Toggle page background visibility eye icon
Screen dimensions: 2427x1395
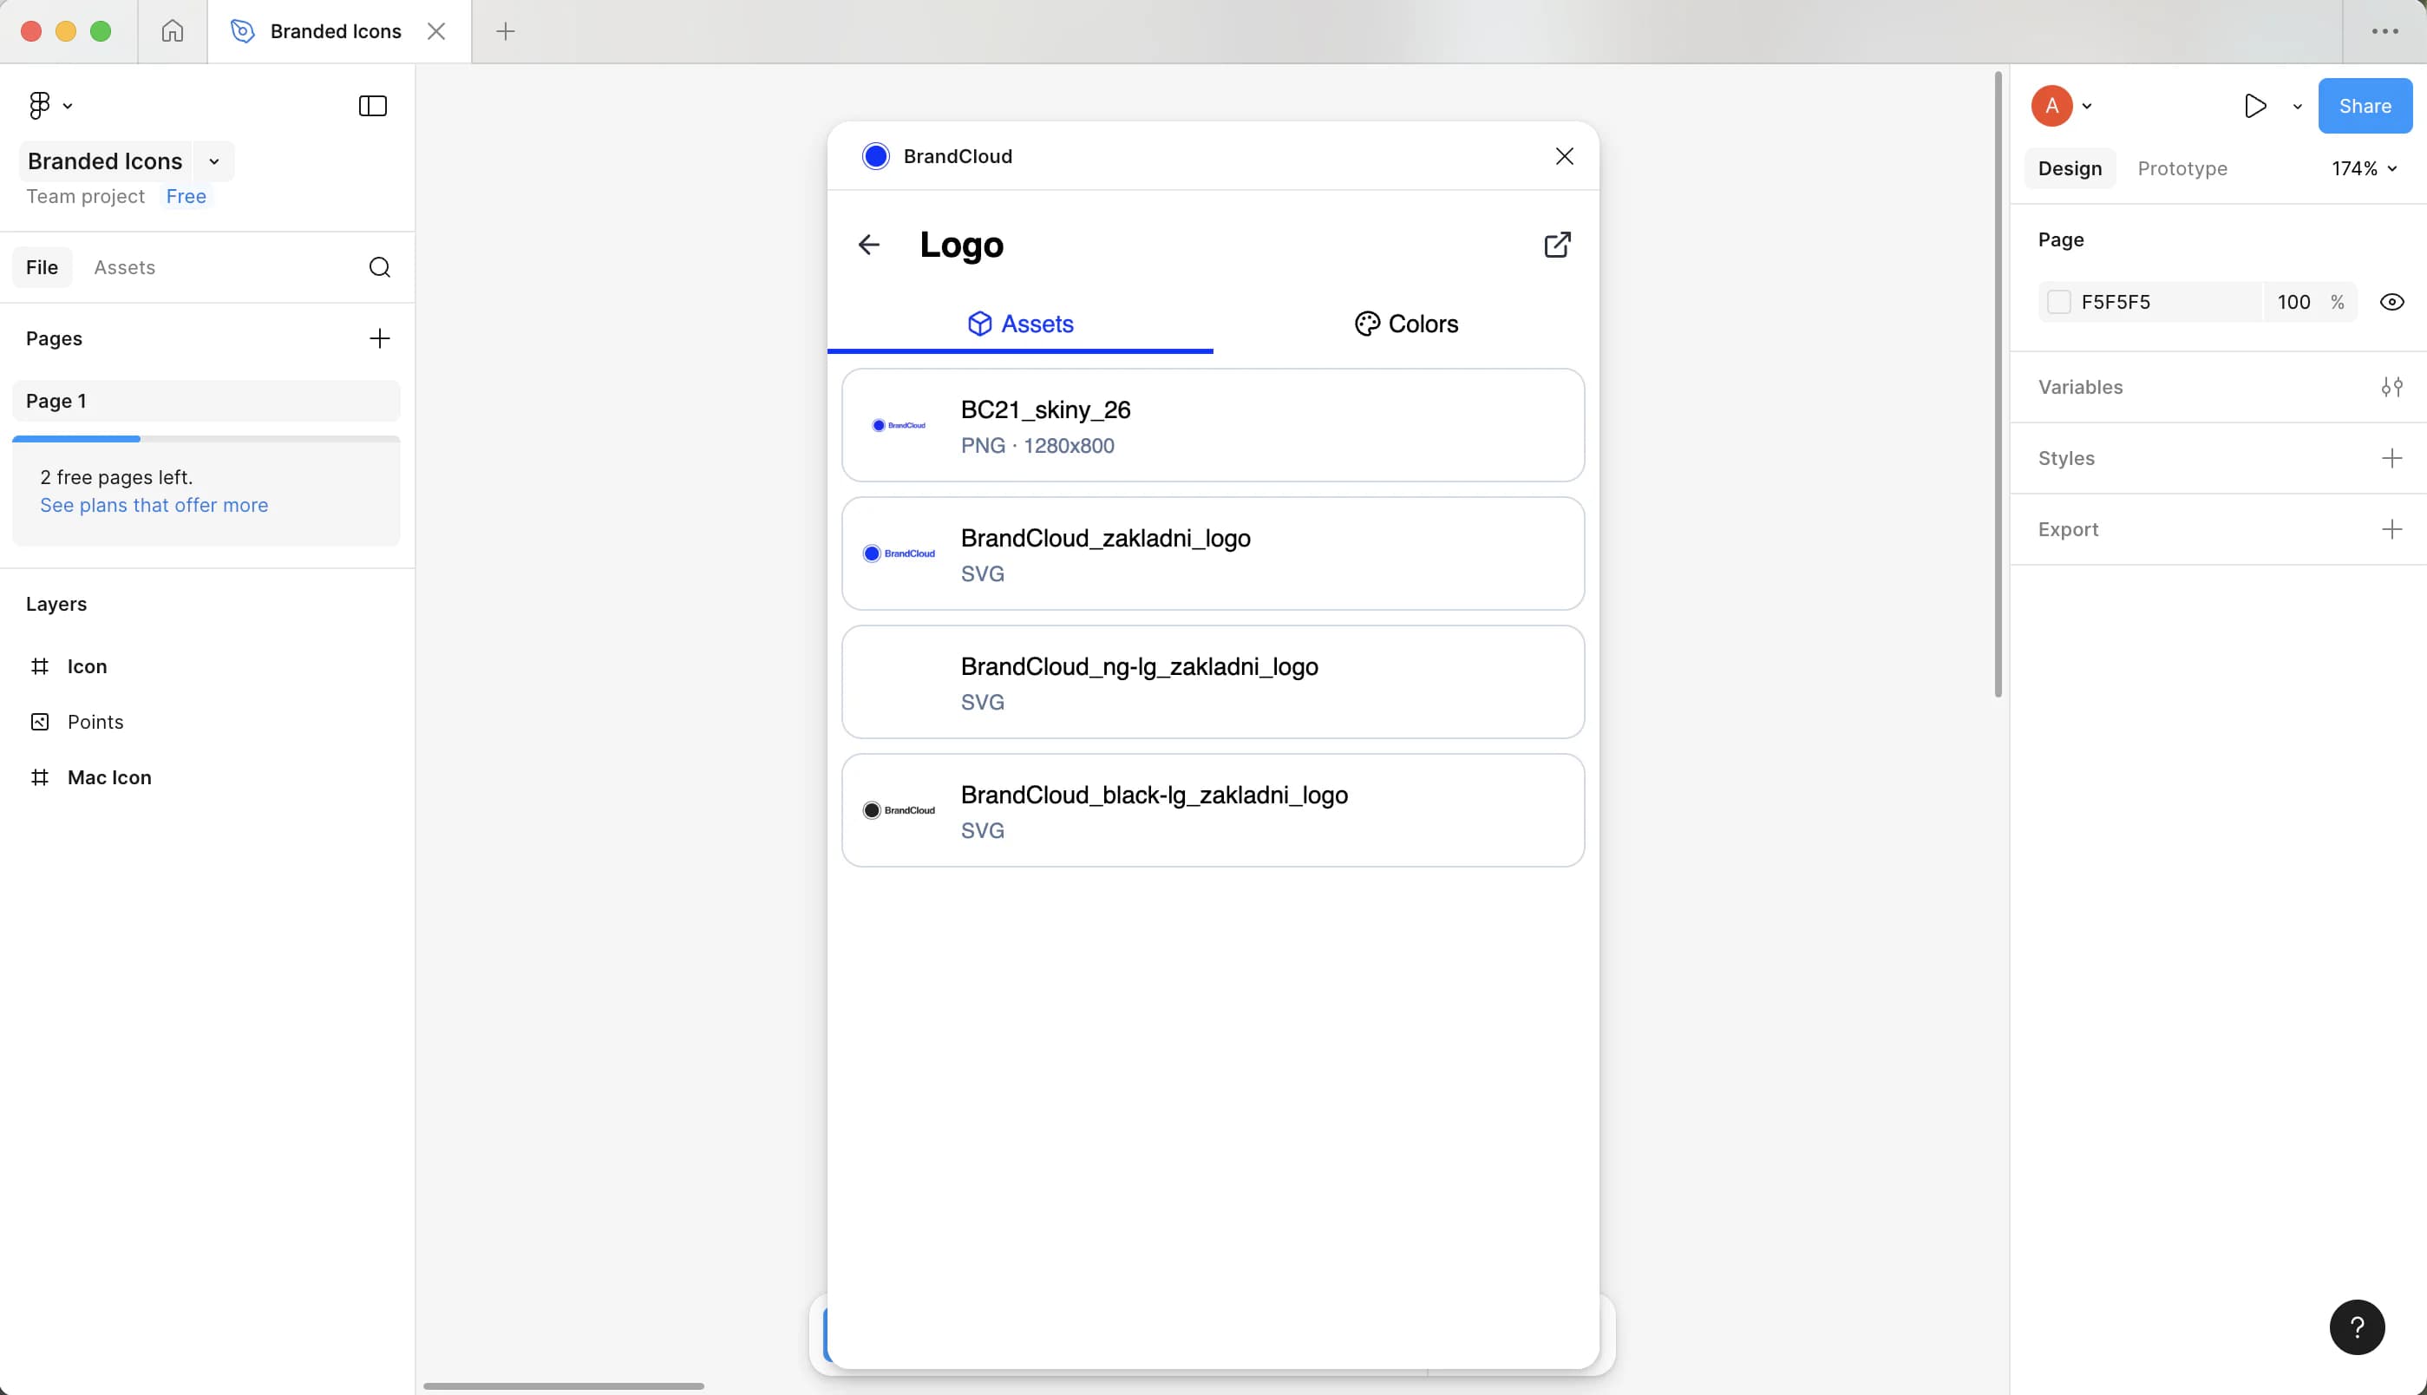click(2391, 303)
